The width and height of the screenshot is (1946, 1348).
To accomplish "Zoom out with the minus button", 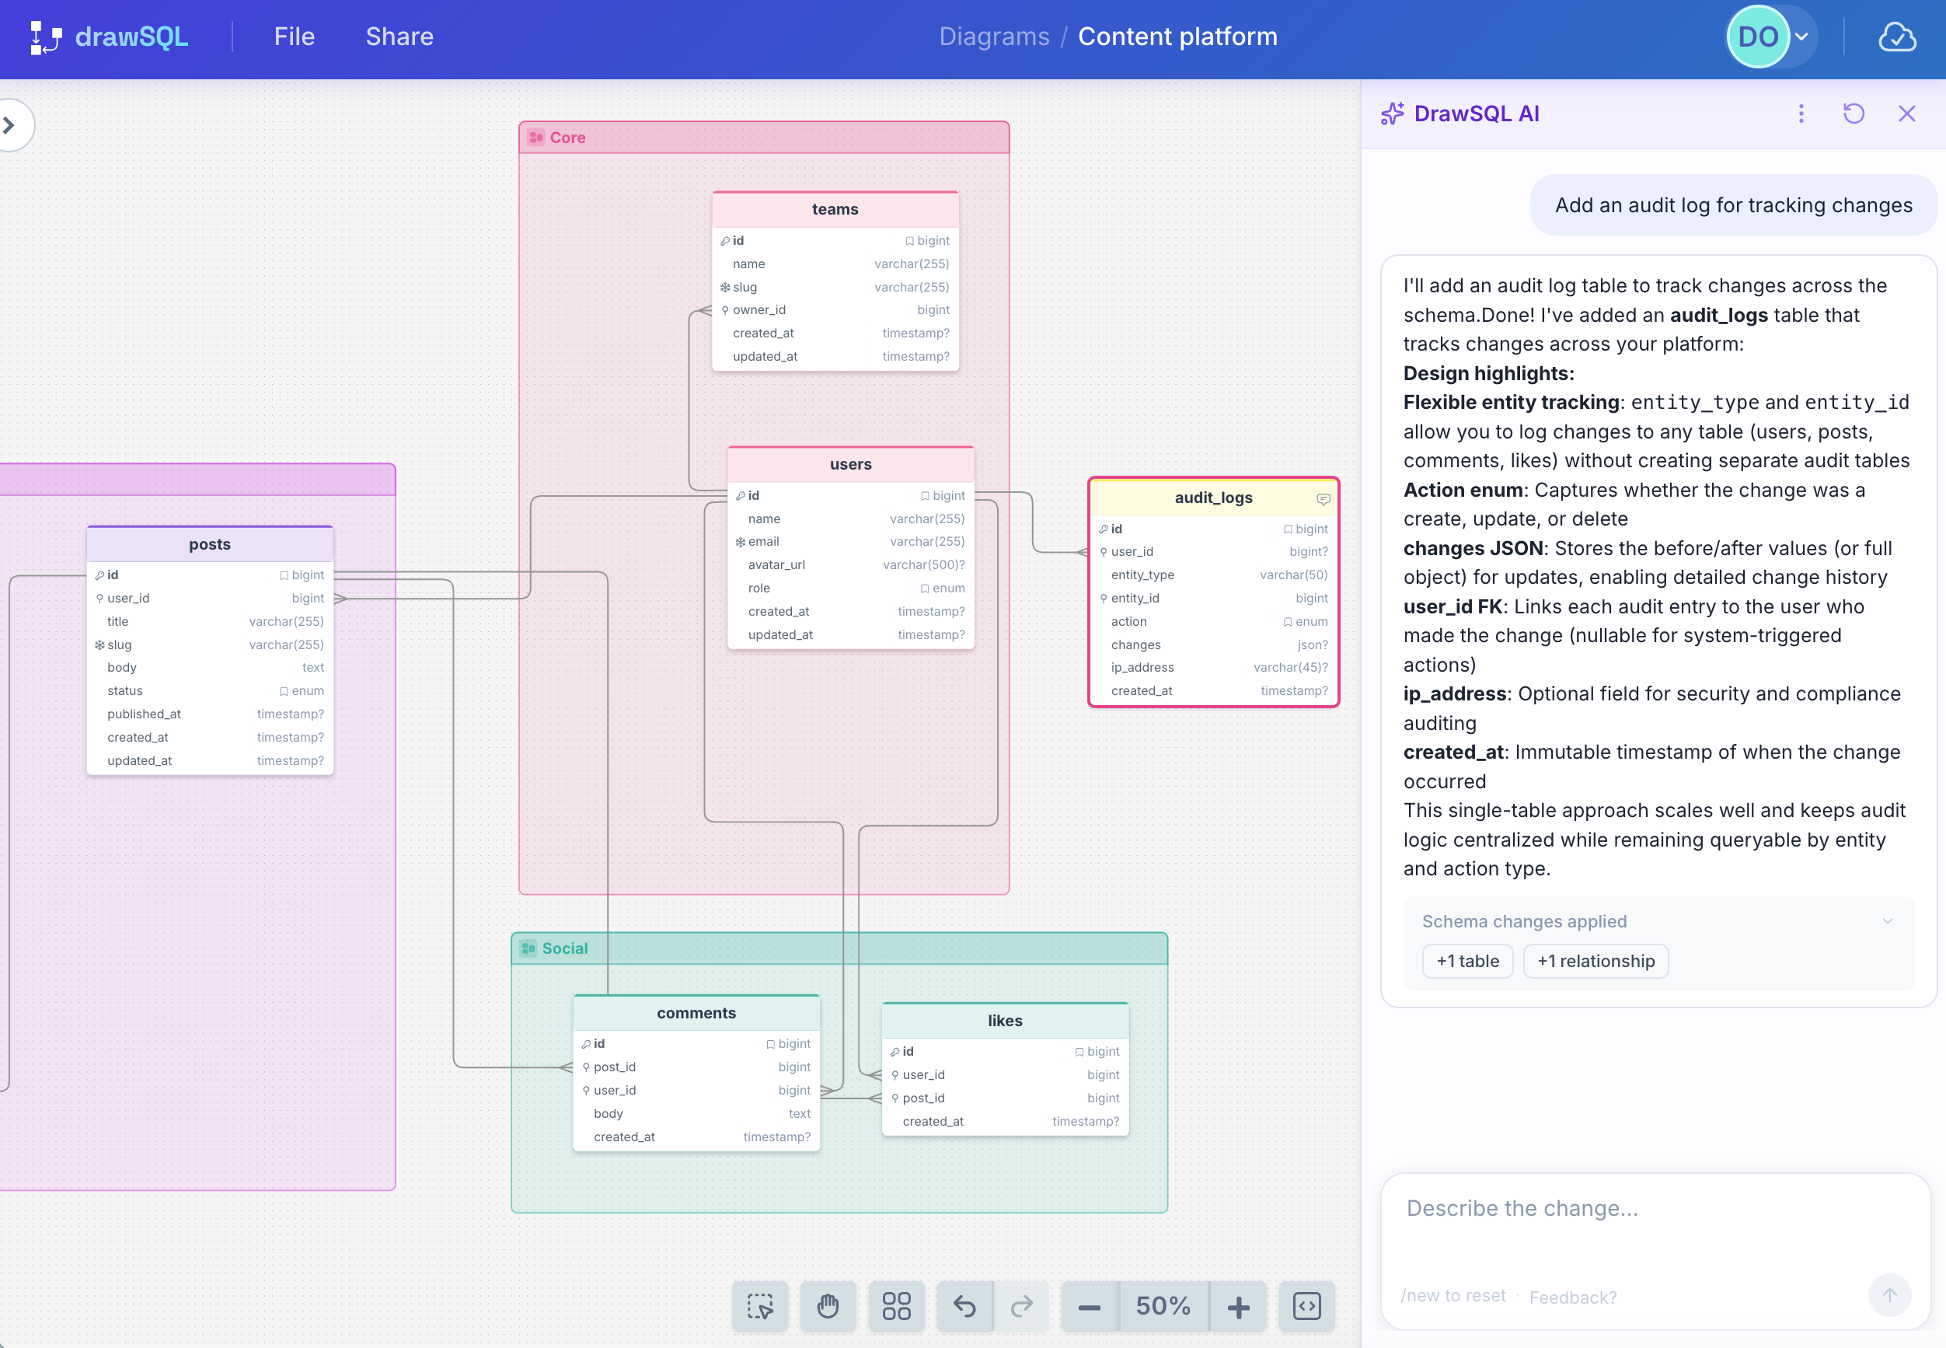I will [x=1089, y=1306].
